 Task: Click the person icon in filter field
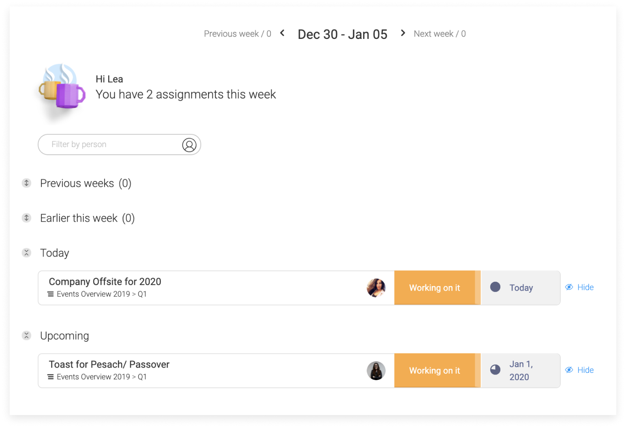point(189,145)
